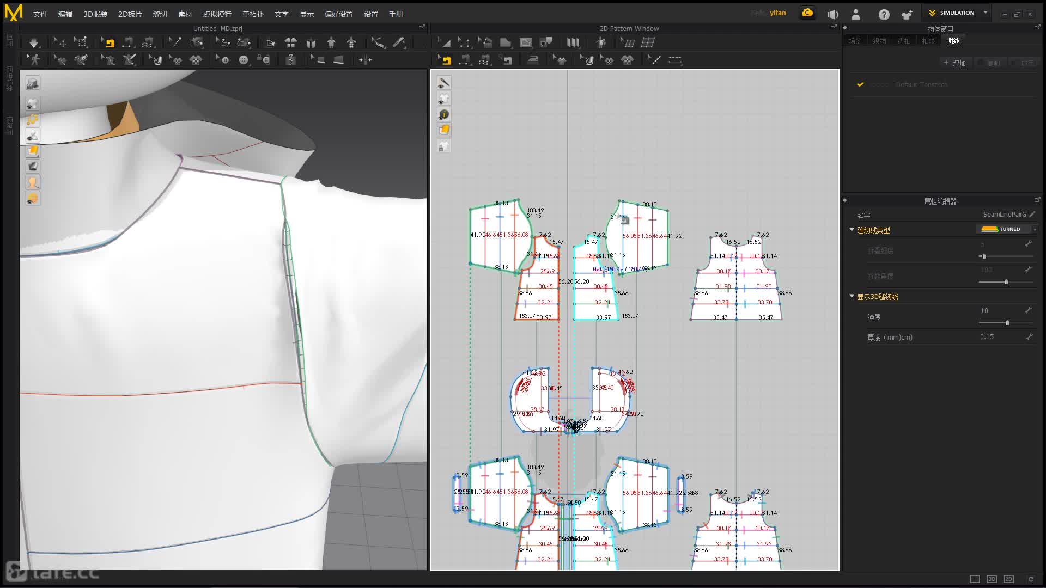Pop out the 属性编辑器 panel

1037,200
